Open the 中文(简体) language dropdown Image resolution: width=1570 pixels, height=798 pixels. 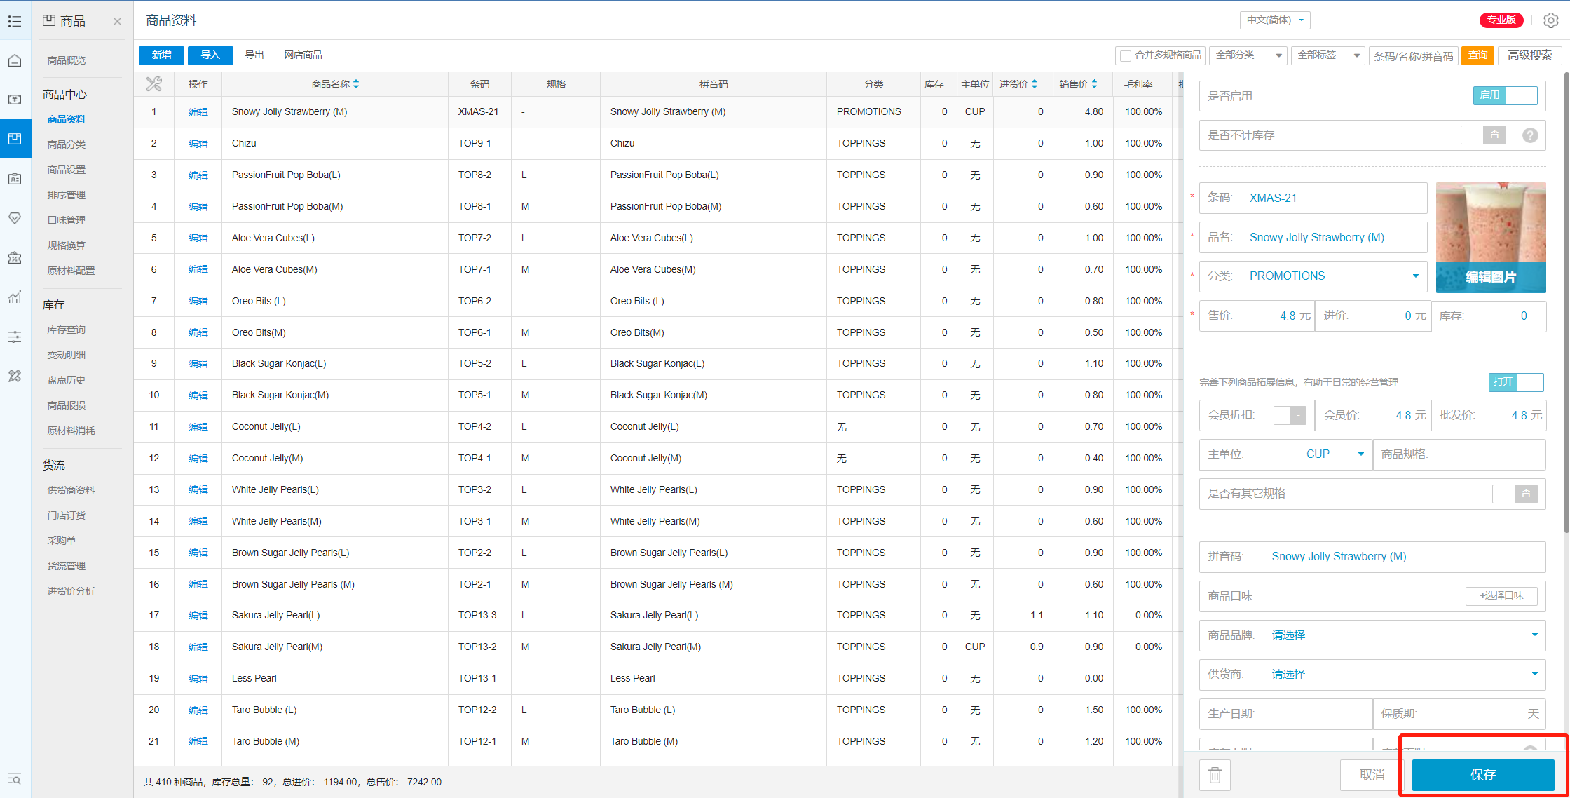click(x=1275, y=20)
